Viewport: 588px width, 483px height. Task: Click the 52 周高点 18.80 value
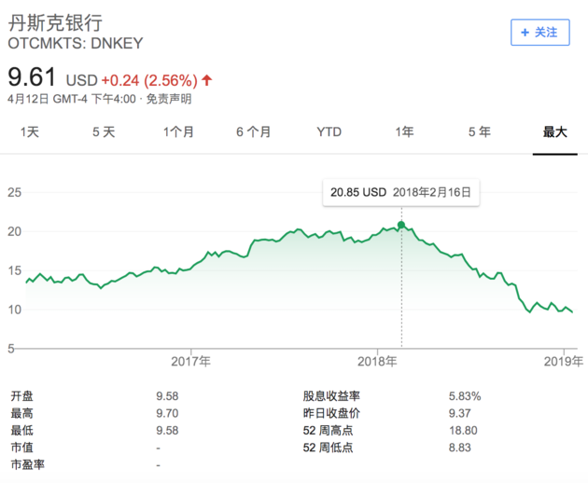[462, 430]
